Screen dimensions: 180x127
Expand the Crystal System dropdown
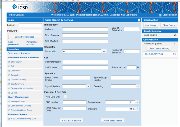(89, 87)
